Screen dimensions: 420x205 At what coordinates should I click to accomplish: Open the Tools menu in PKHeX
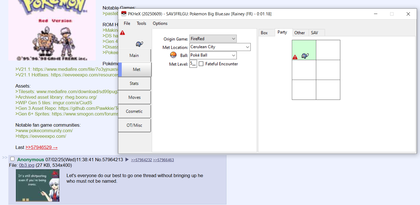[141, 23]
